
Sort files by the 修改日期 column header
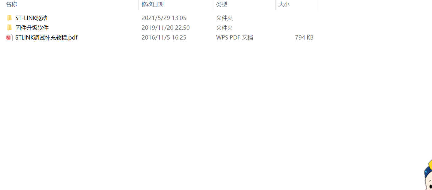[153, 4]
